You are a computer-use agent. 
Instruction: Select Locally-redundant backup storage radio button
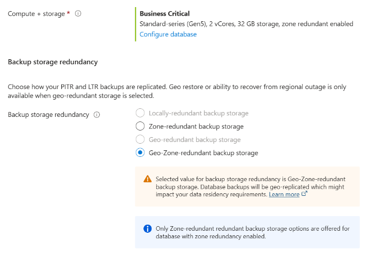coord(140,113)
